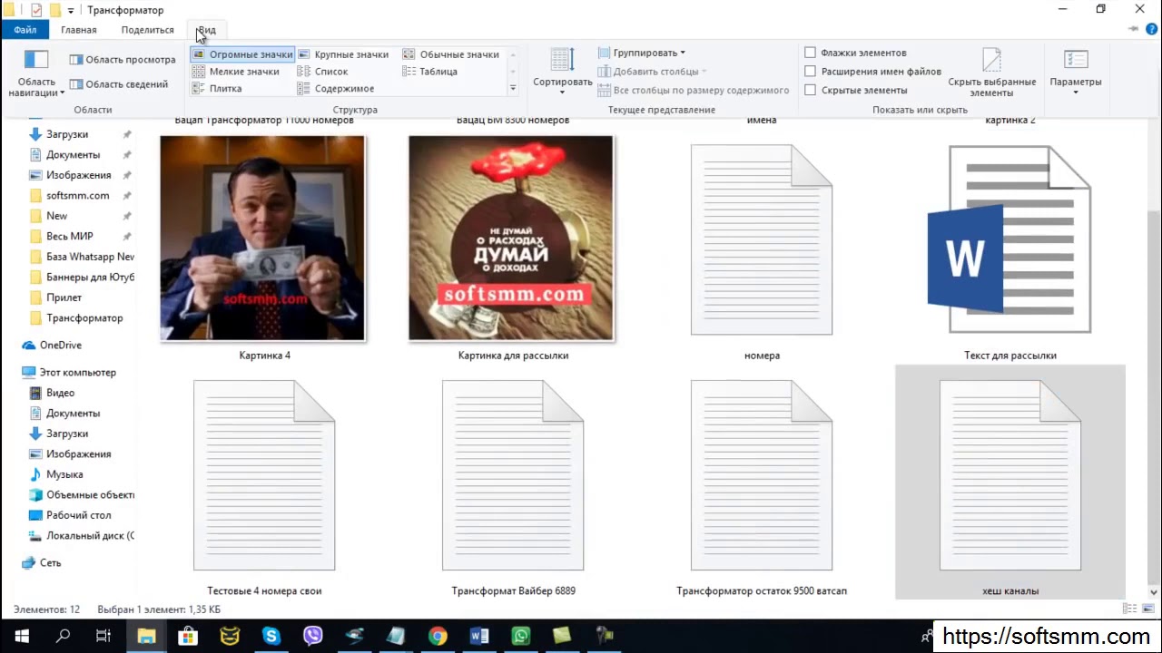Select the Крупные значки layout
This screenshot has width=1162, height=653.
tap(343, 54)
